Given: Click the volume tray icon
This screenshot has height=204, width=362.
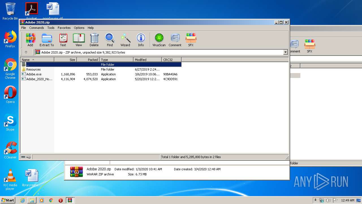Looking at the screenshot, I should (328, 200).
